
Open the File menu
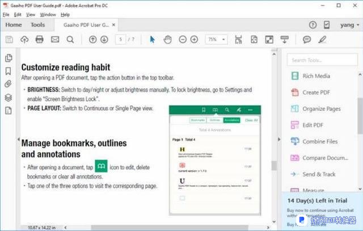[6, 15]
